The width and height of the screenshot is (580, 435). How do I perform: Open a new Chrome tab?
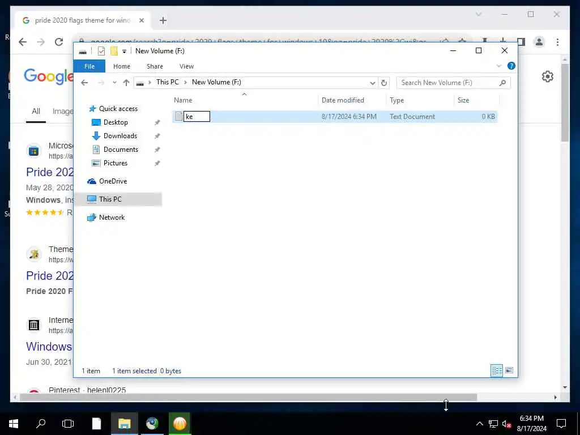pos(163,20)
